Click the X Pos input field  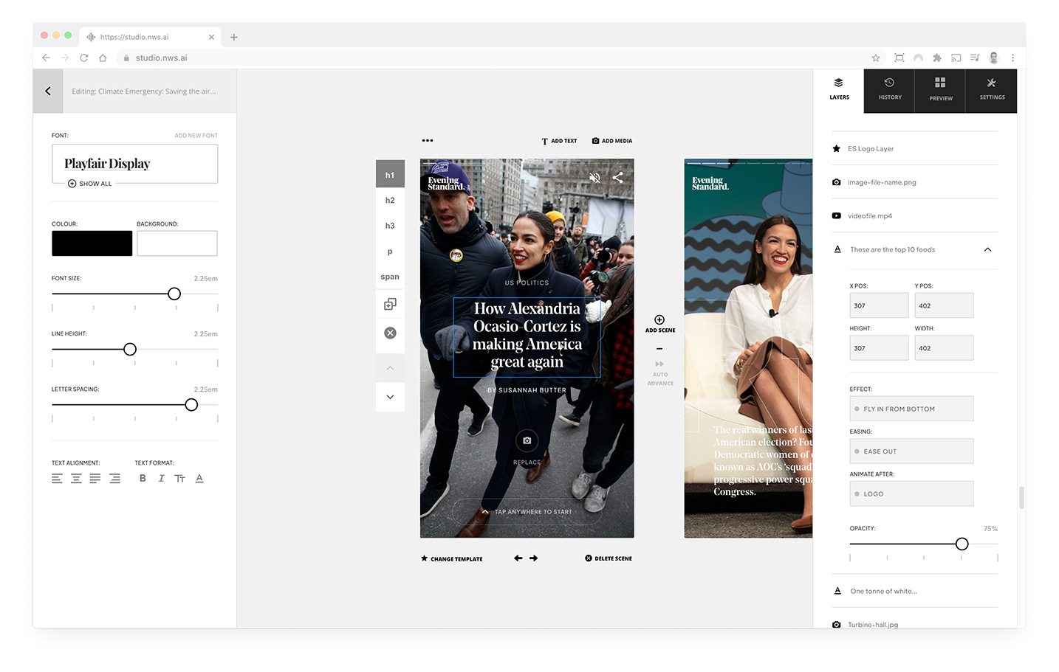[879, 305]
